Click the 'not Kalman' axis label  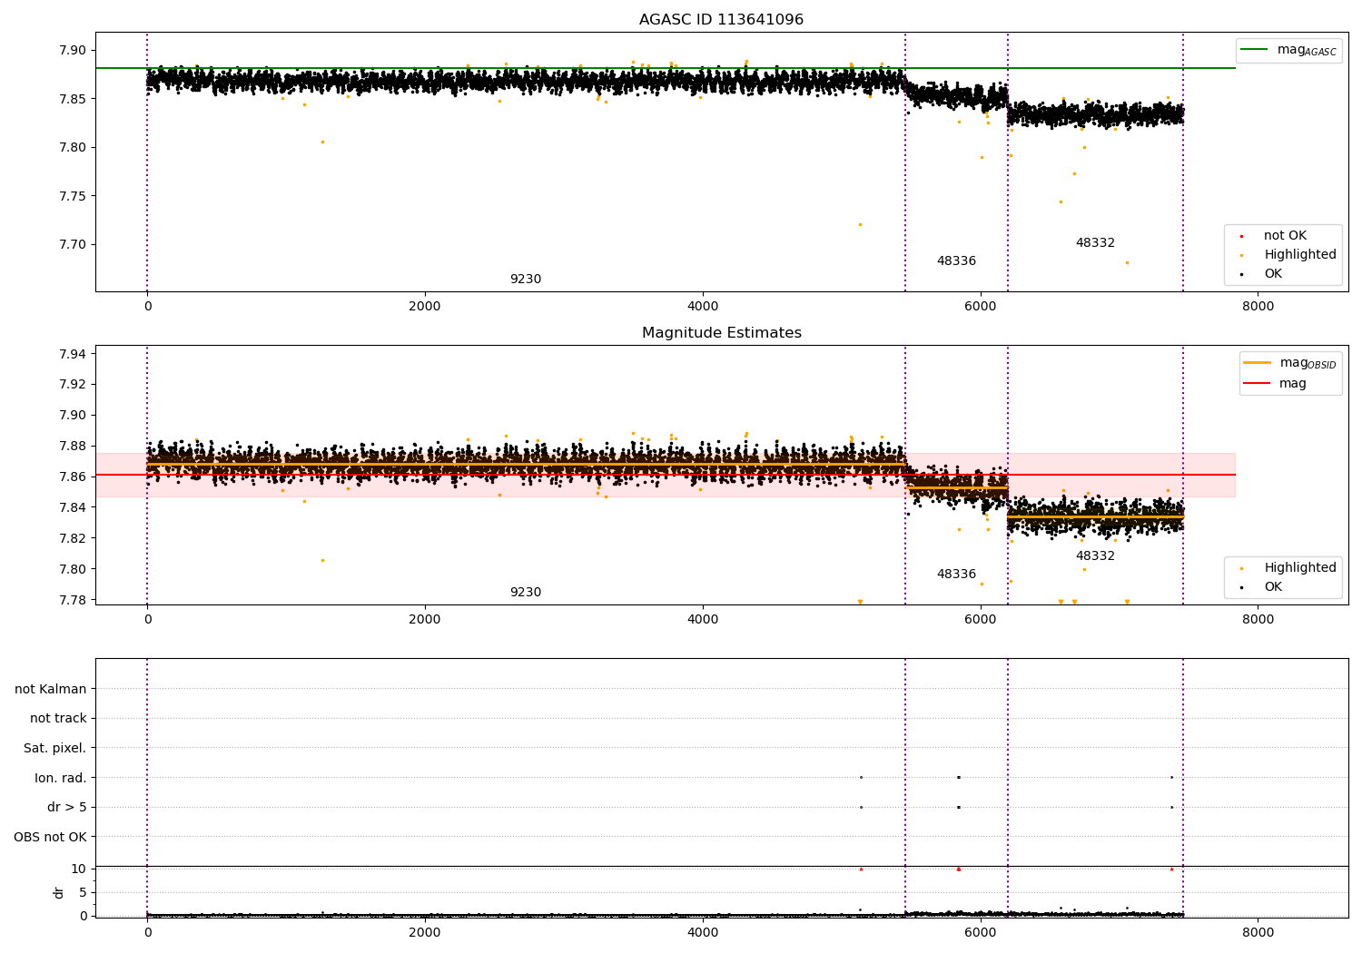point(51,689)
